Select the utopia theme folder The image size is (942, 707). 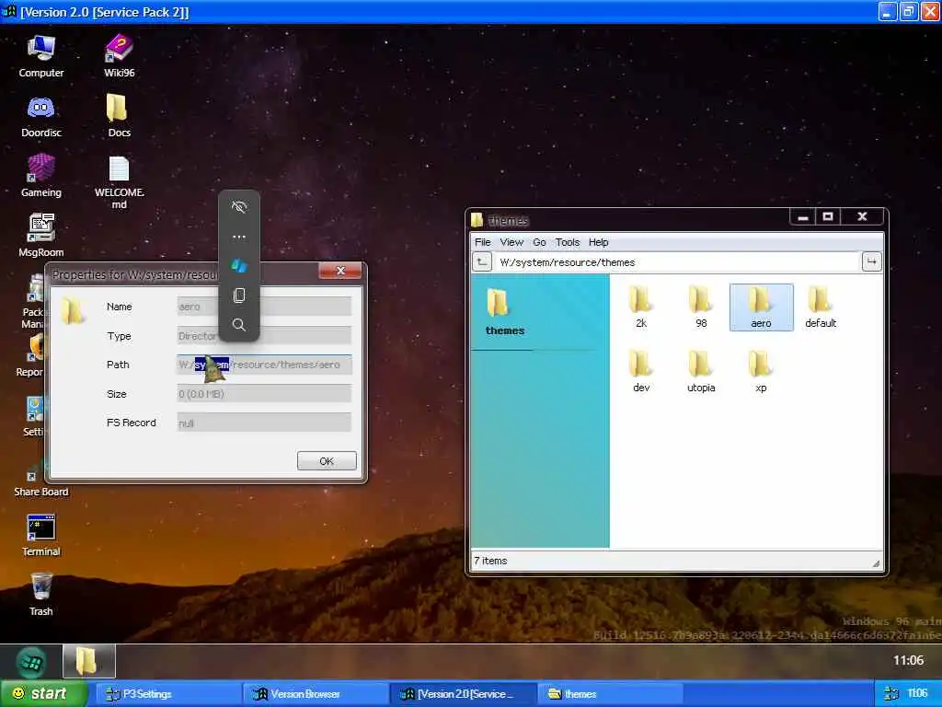click(x=700, y=372)
